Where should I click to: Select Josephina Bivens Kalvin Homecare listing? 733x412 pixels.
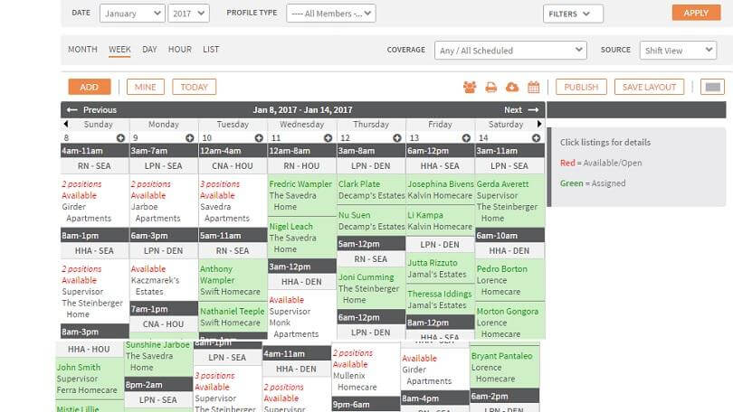click(441, 190)
